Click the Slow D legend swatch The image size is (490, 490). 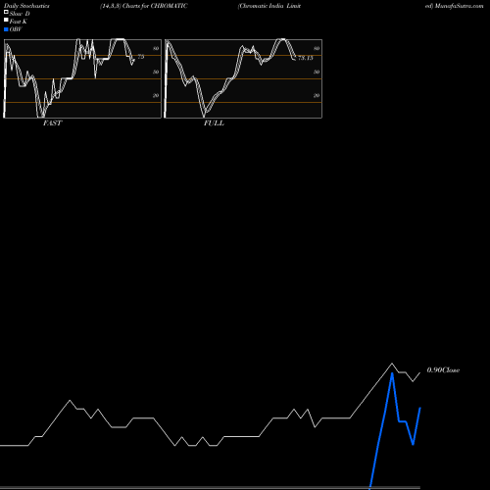click(x=6, y=13)
